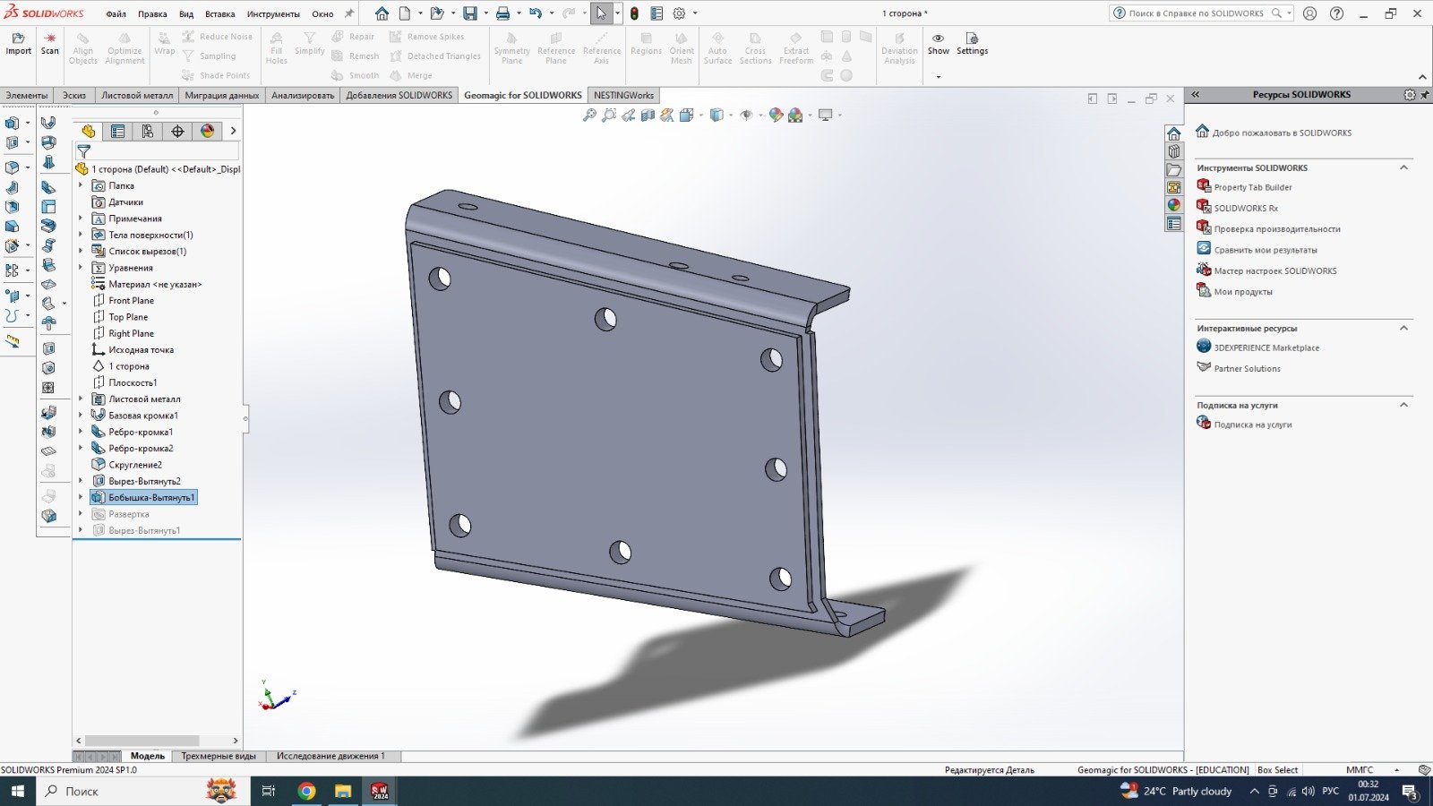The height and width of the screenshot is (806, 1433).
Task: Start the Scan tool
Action: 50,44
